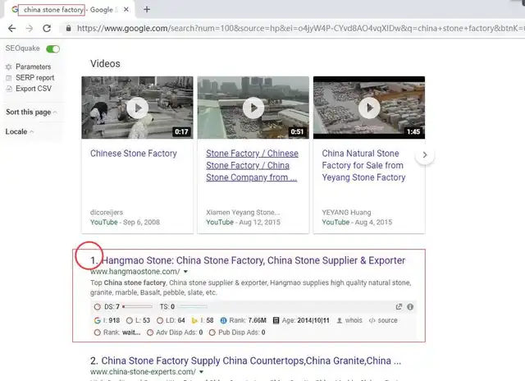The image size is (525, 381).
Task: Click Google index I: 918 icon
Action: (x=98, y=320)
